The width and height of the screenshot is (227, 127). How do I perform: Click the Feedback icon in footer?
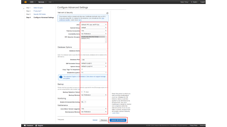tap(25, 125)
